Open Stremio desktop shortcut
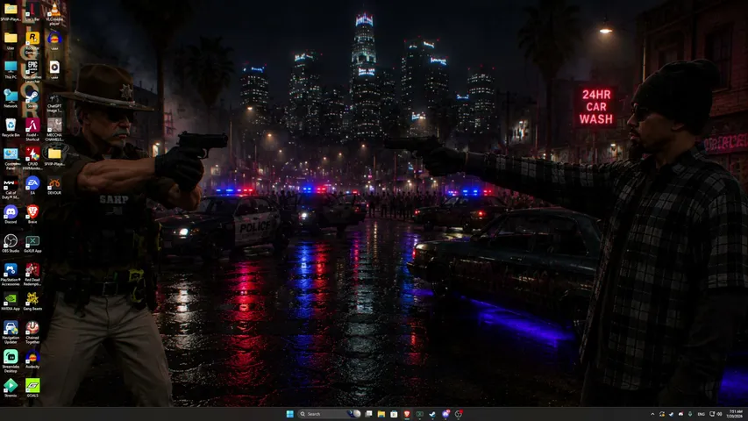748x421 pixels. (11, 389)
